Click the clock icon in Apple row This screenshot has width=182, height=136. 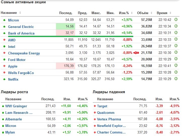point(176,66)
